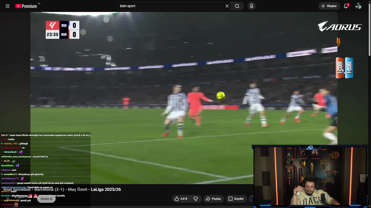This screenshot has width=371, height=208.
Task: Select chat user 'kilic47' message
Action: [x=46, y=135]
